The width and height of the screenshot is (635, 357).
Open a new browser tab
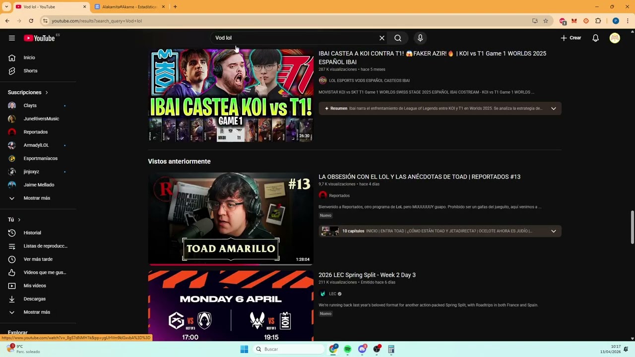pos(175,7)
